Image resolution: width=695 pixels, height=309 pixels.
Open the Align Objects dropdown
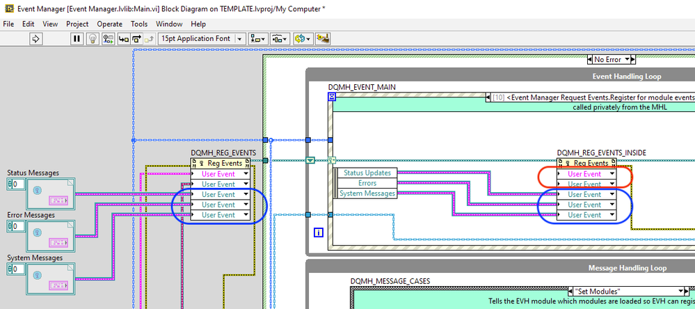(259, 39)
